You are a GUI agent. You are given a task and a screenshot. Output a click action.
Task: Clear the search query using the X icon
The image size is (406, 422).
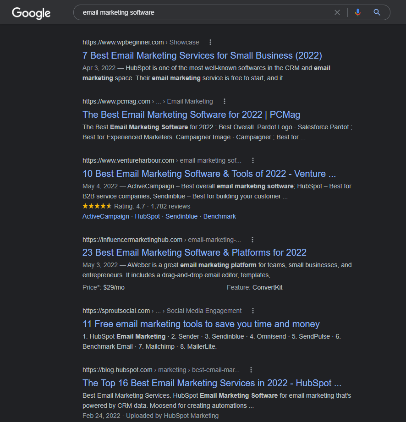pyautogui.click(x=337, y=12)
